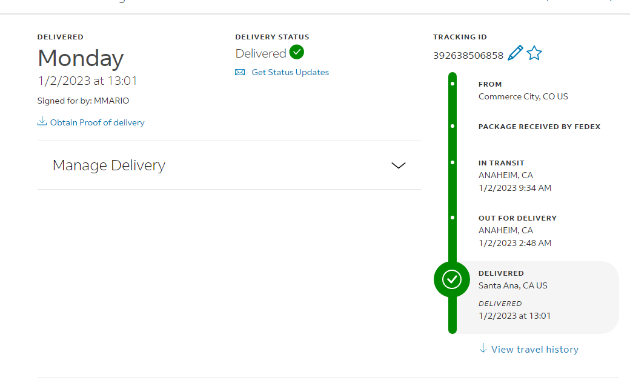Image resolution: width=630 pixels, height=386 pixels.
Task: Click the tracking number 392638506858
Action: (468, 56)
